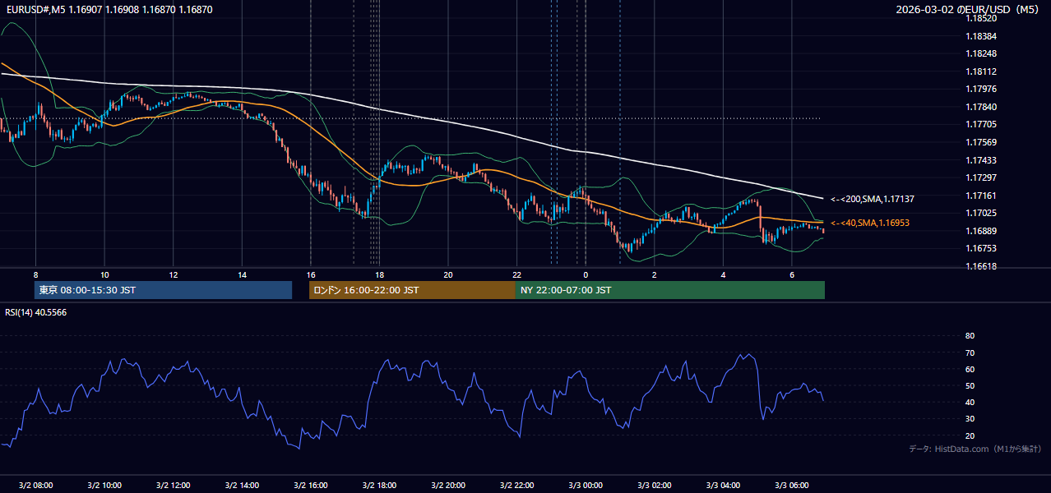Click RSI scale value 80
The height and width of the screenshot is (493, 1051).
(970, 336)
